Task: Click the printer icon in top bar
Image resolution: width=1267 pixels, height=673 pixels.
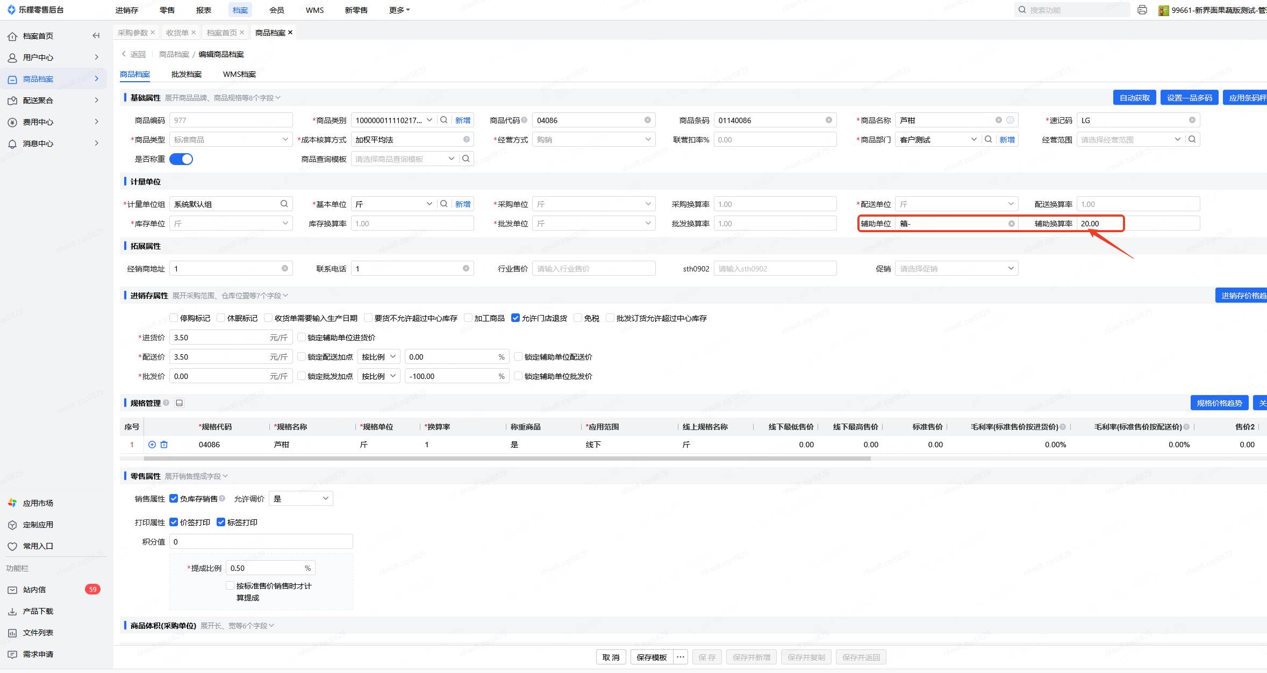Action: pyautogui.click(x=1142, y=10)
